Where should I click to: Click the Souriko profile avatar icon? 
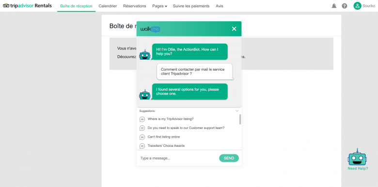coord(357,6)
